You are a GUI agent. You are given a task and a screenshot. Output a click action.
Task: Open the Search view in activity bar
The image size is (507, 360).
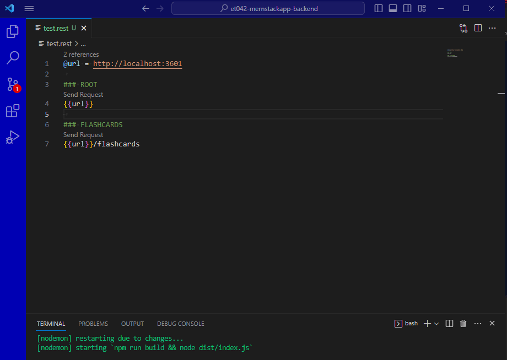[13, 58]
